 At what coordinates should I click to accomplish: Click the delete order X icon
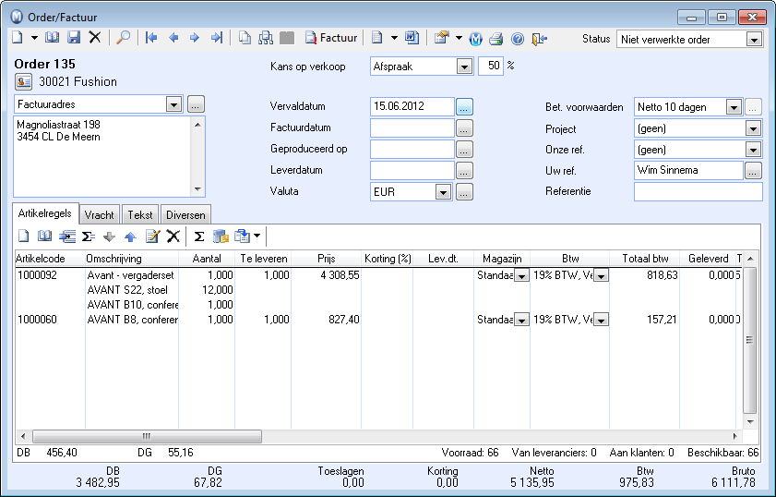tap(94, 38)
